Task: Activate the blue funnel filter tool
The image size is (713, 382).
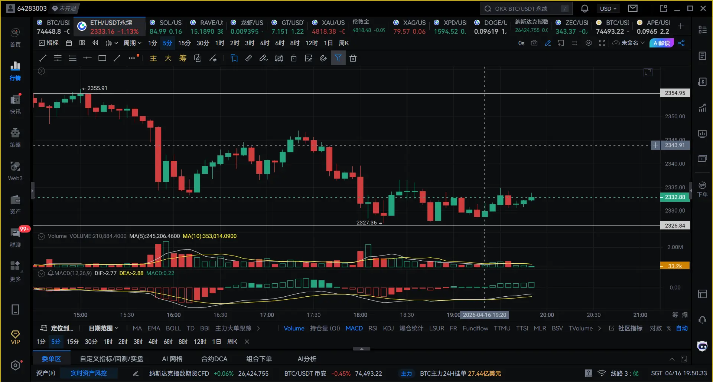Action: click(x=338, y=58)
